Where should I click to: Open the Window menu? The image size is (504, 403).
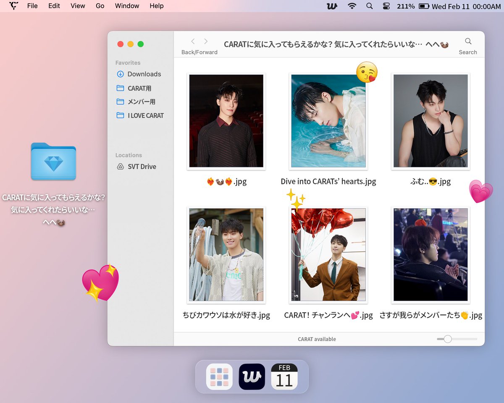[x=127, y=6]
